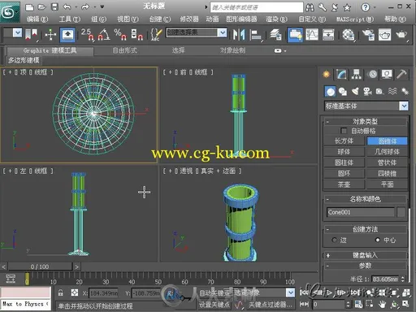The height and width of the screenshot is (312, 416).
Task: Toggle the Percent Snap icon
Action: pyautogui.click(x=120, y=35)
